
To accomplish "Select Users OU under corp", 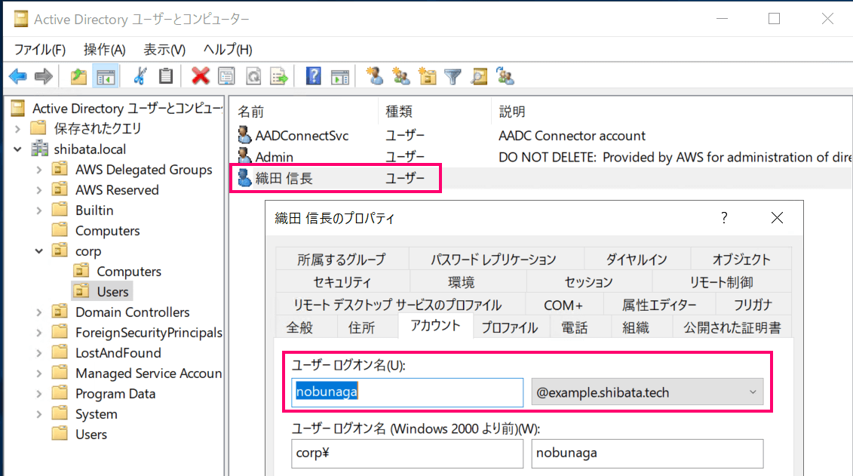I will pos(103,292).
